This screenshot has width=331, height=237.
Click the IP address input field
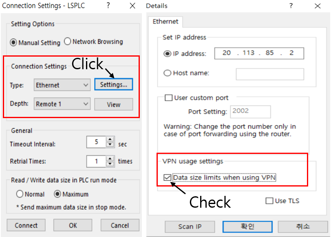point(259,53)
